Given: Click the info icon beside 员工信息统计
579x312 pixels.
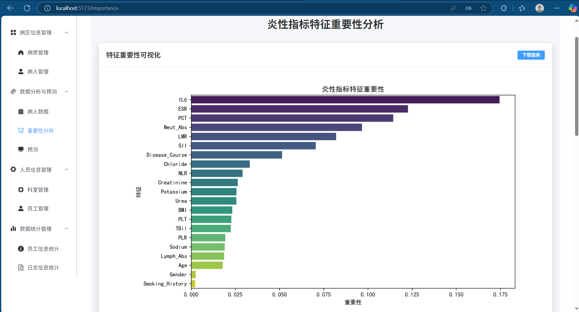Looking at the screenshot, I should (x=21, y=249).
